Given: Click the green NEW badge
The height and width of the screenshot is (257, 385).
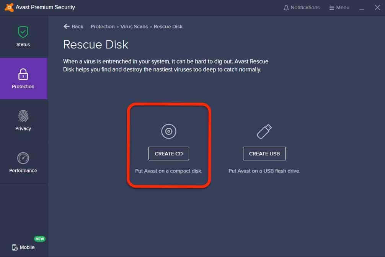Looking at the screenshot, I should [40, 239].
